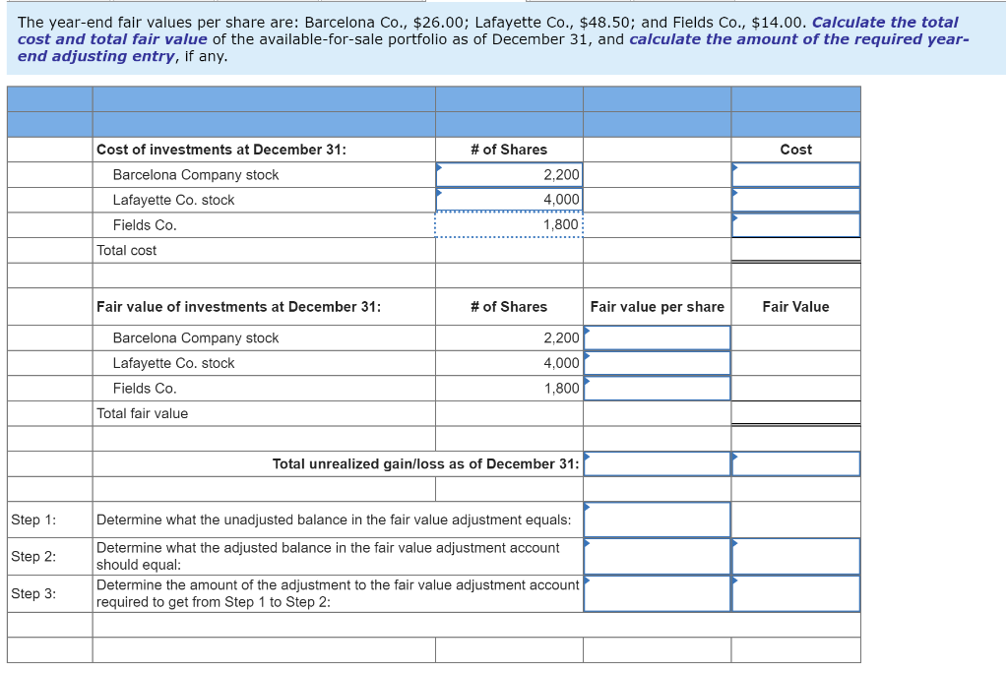
Task: Click '# of Shares' header in cost section
Action: [x=509, y=150]
